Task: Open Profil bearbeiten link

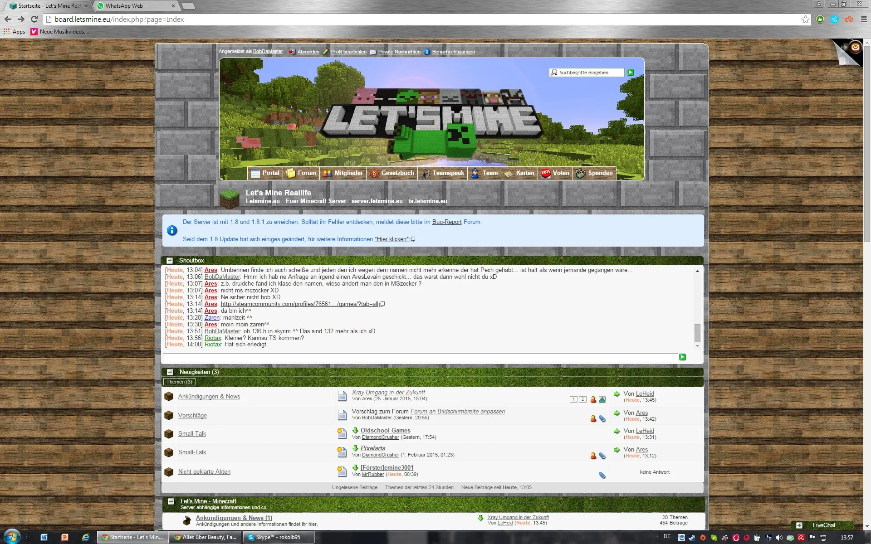Action: tap(349, 52)
